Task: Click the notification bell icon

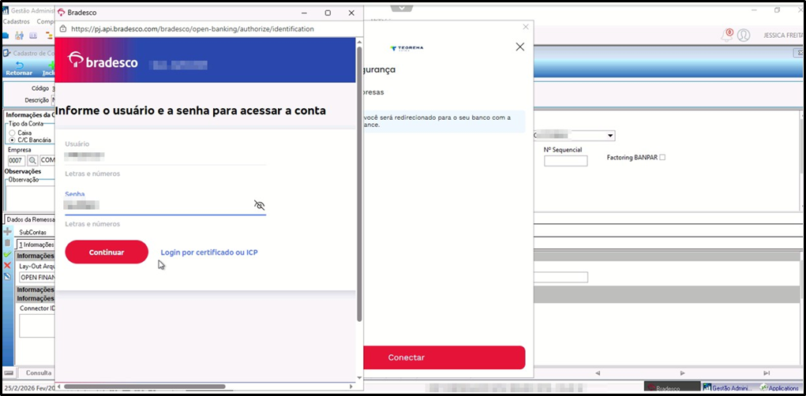Action: 726,35
